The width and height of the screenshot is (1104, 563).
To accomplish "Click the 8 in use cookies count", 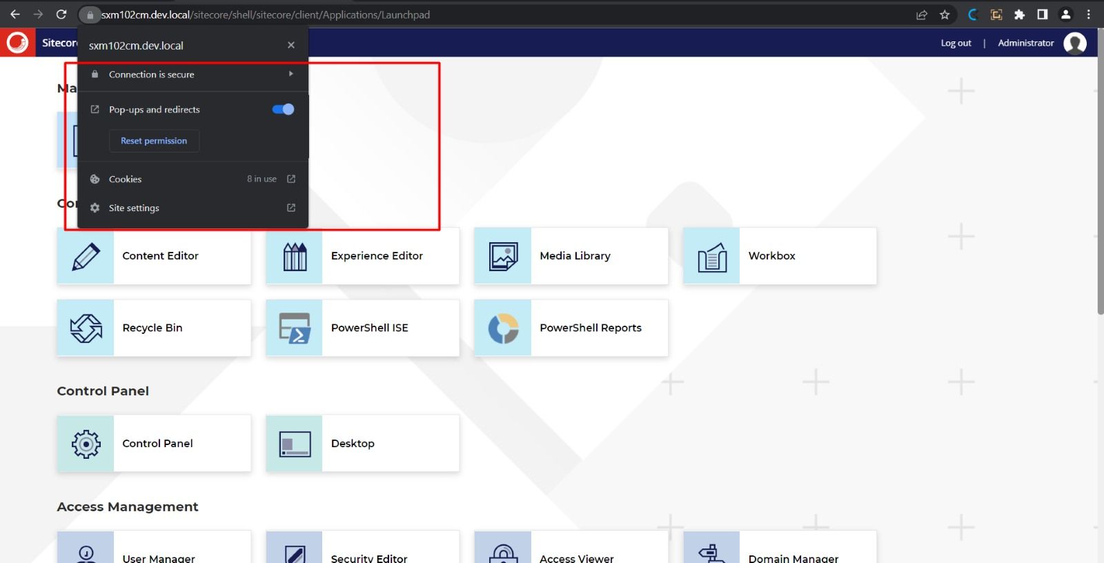I will 262,179.
